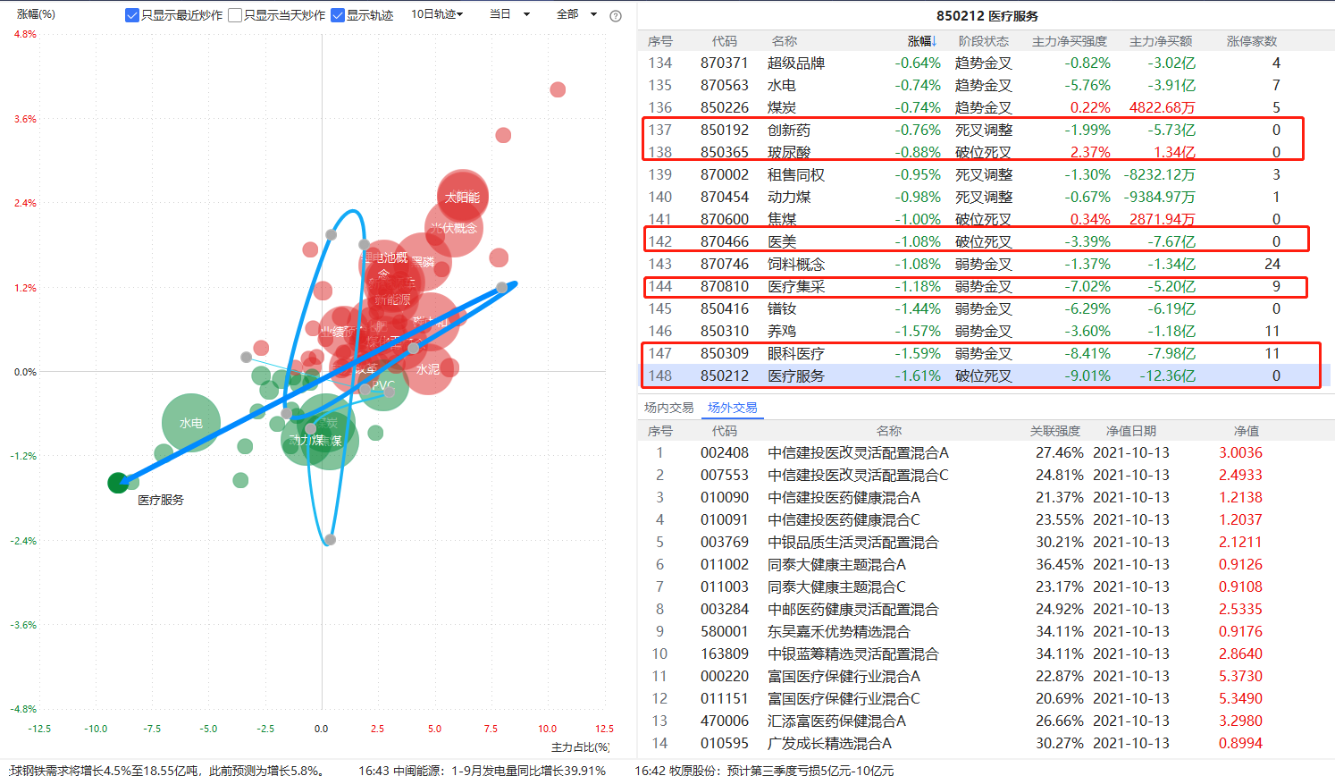Open the 全部 filter dropdown
Screen dimensions: 1335x776
[576, 14]
